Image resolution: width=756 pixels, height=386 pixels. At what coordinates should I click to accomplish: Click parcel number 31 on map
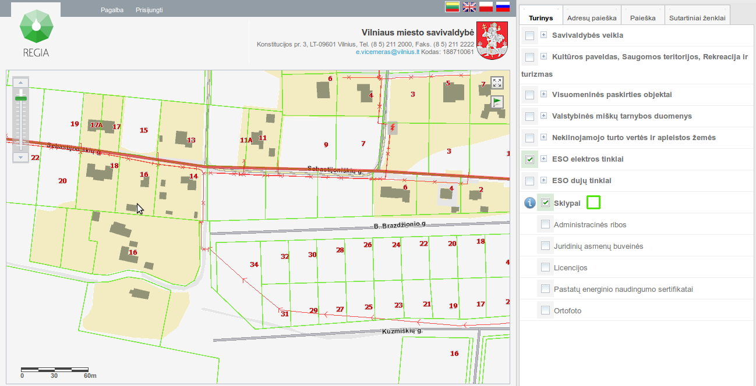click(x=285, y=314)
